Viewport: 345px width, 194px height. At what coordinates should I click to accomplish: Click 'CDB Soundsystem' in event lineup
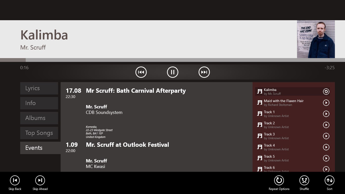point(104,112)
